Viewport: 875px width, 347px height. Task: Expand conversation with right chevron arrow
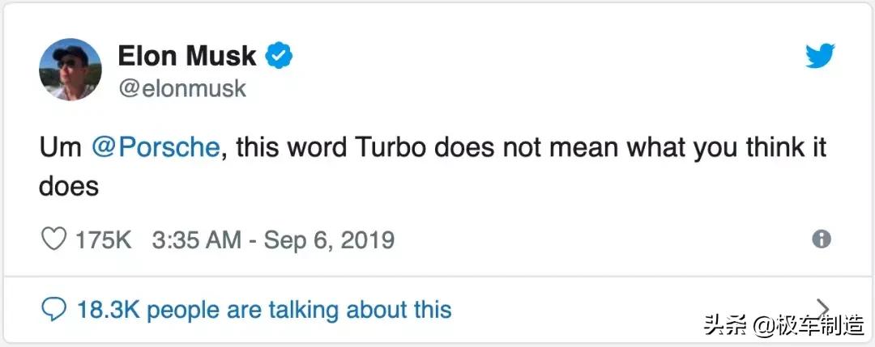coord(822,307)
